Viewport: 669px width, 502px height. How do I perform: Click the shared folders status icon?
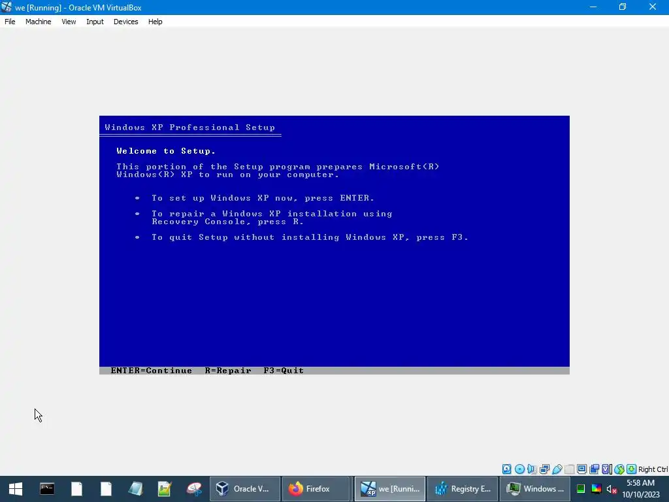[x=570, y=469]
